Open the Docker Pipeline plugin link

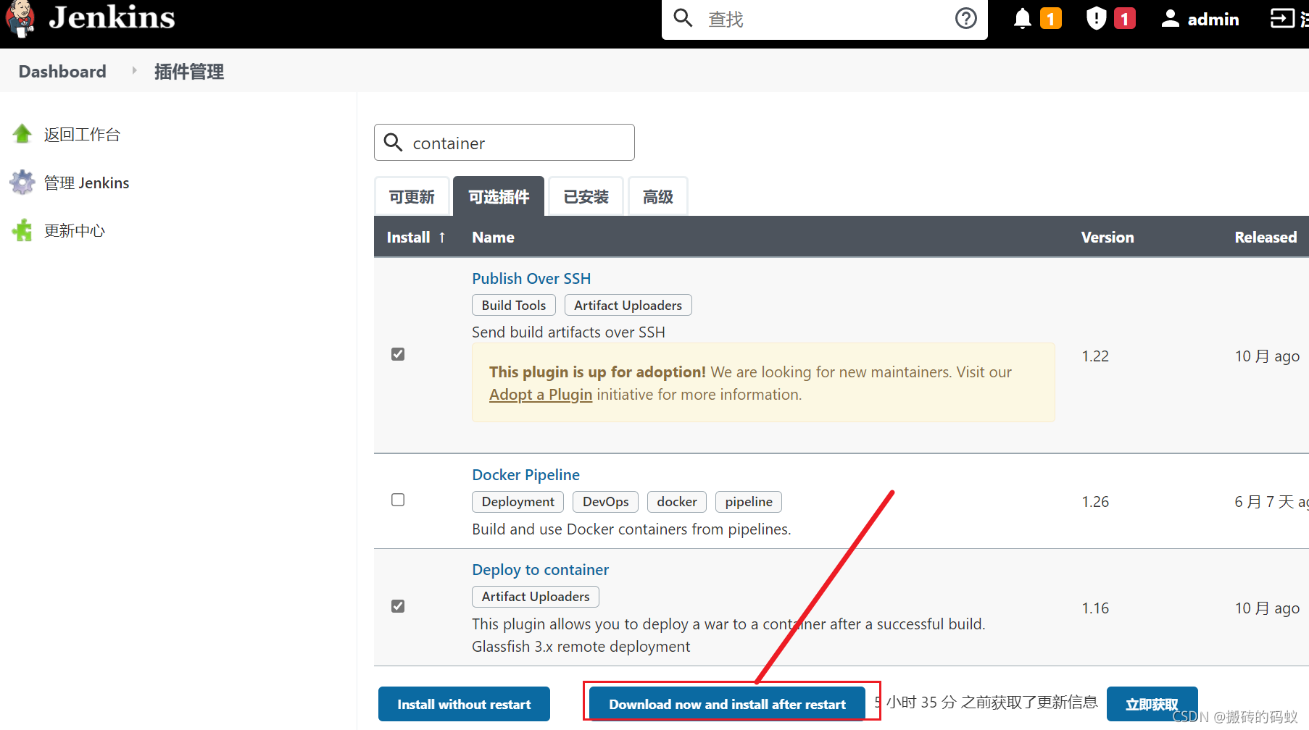point(525,475)
